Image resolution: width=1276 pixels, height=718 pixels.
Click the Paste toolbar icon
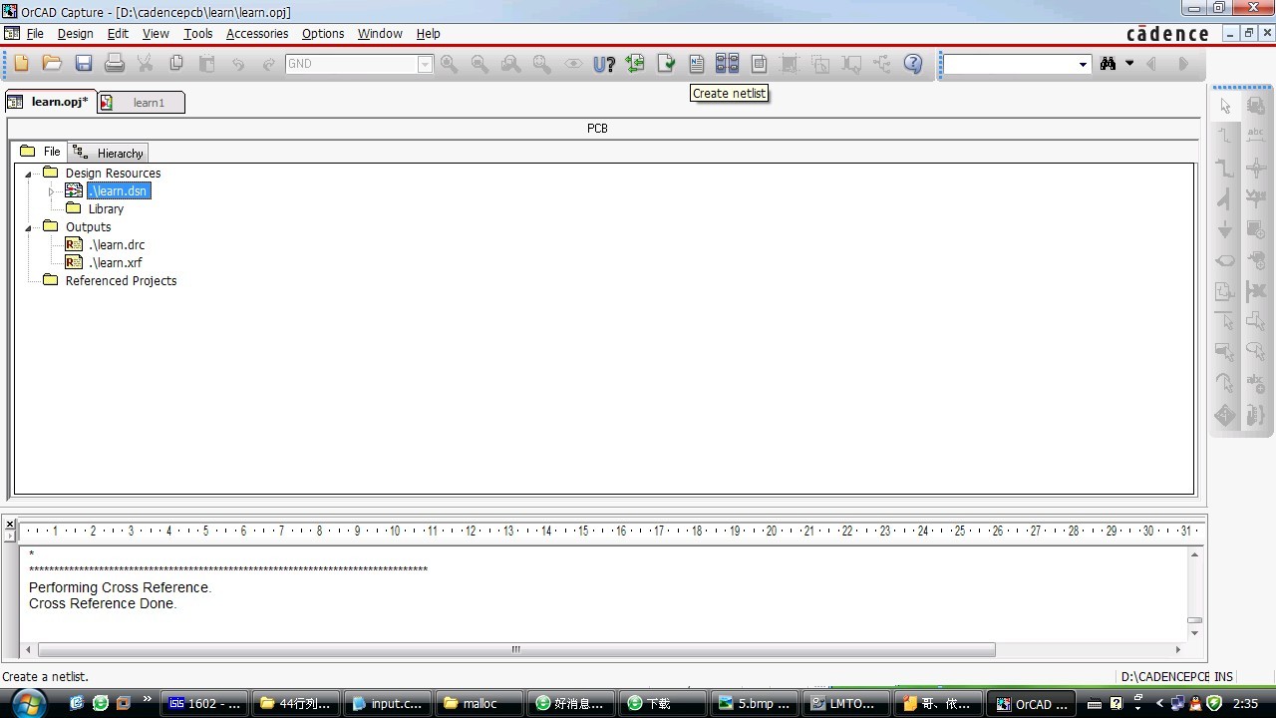pos(207,64)
